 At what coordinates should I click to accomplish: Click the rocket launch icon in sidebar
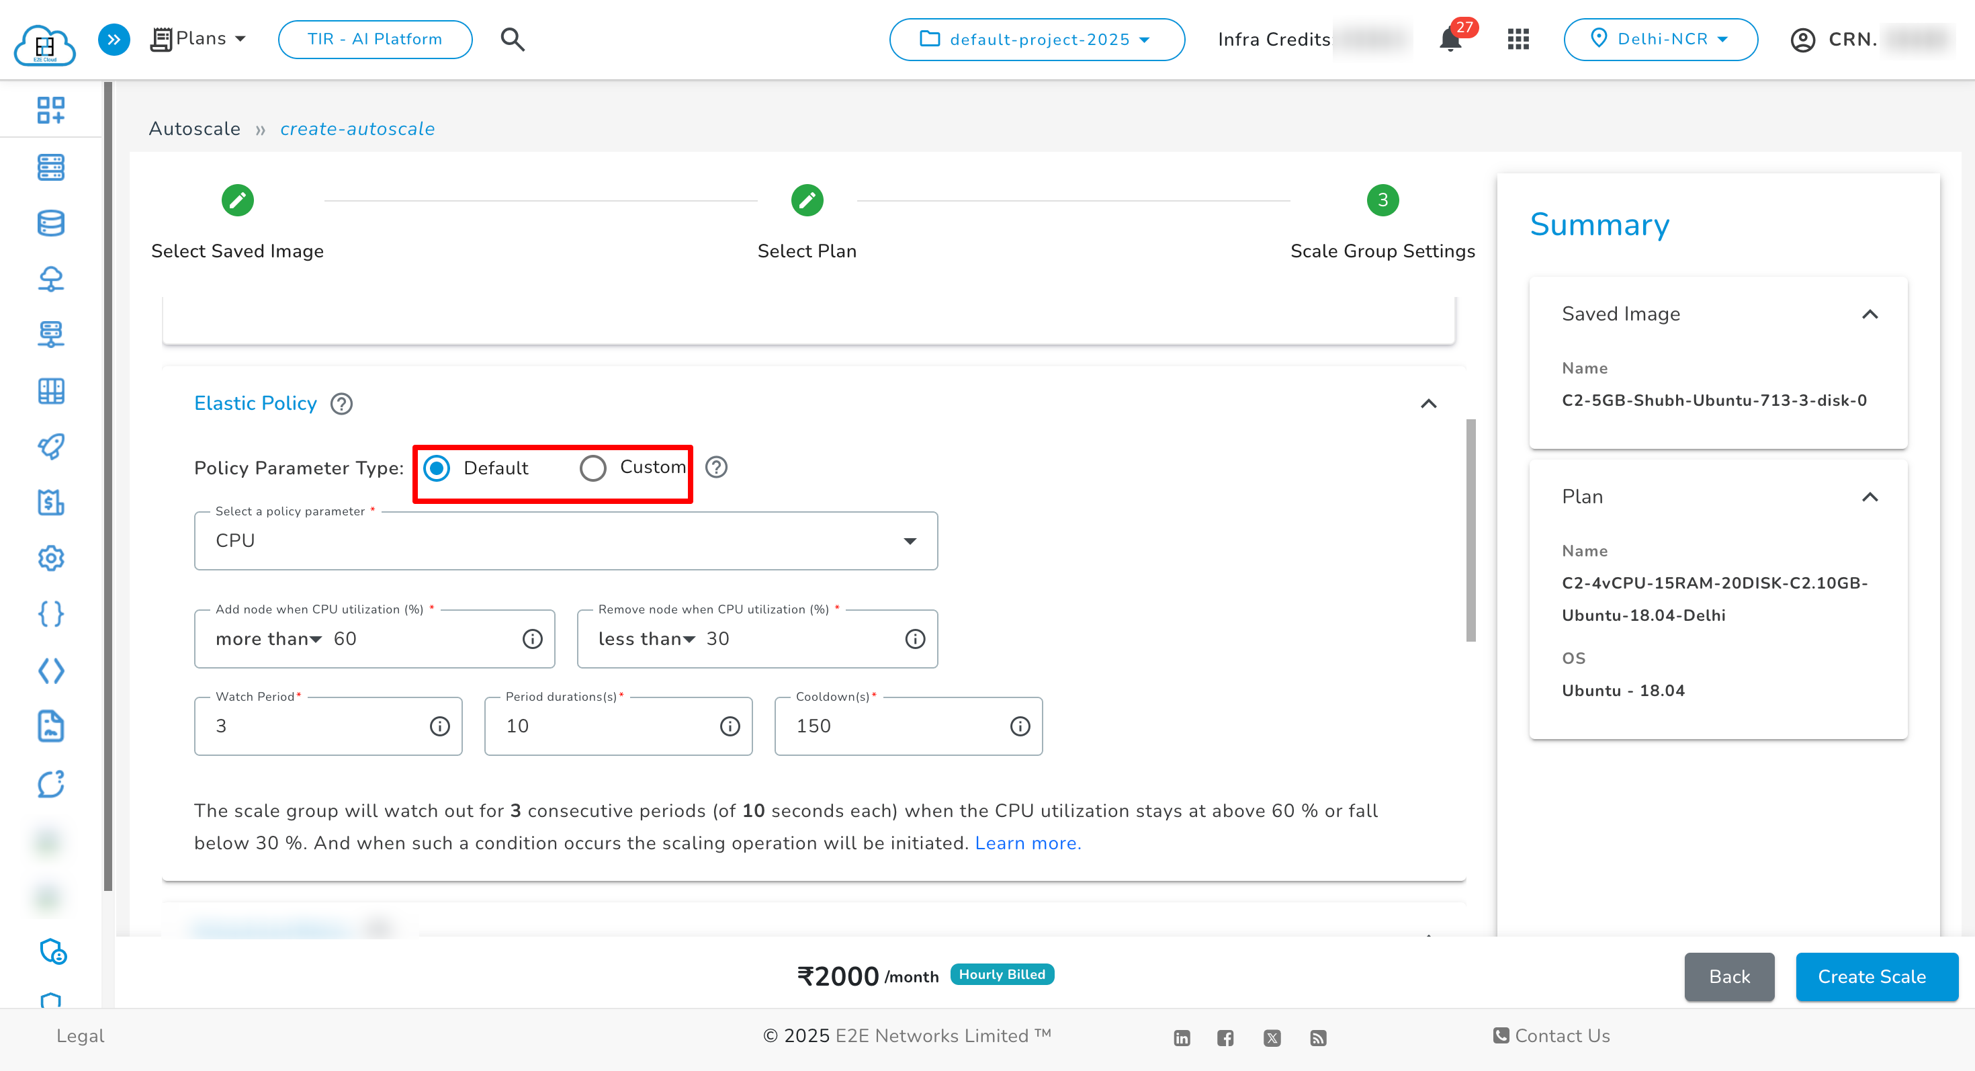[x=50, y=447]
